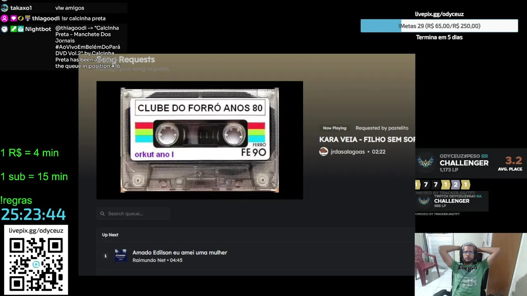
Task: Click the Nightbot username in chat
Action: point(38,29)
